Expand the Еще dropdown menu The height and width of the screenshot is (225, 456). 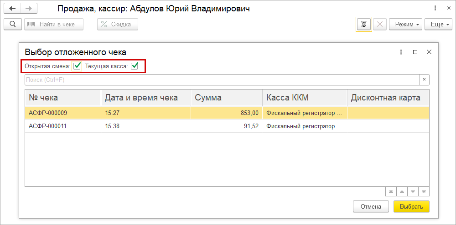[438, 24]
